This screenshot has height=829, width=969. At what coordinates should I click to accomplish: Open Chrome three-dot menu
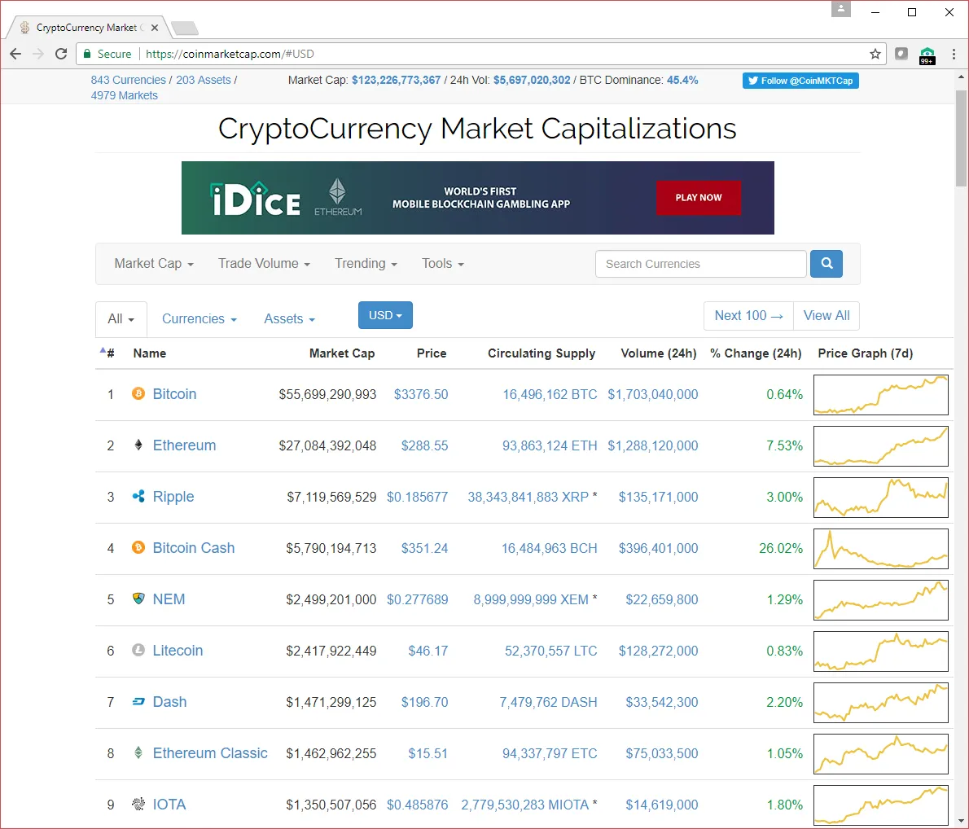(x=954, y=54)
